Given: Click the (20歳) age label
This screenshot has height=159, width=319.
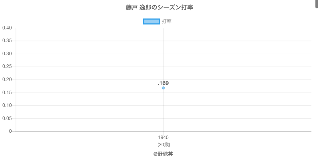Looking at the screenshot, I should pyautogui.click(x=163, y=144).
